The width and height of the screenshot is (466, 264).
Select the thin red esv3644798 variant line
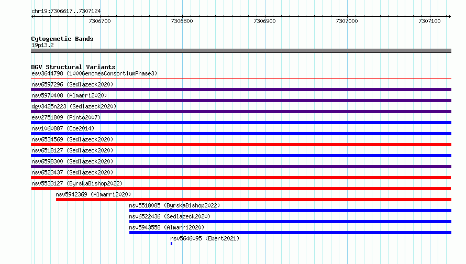241,79
